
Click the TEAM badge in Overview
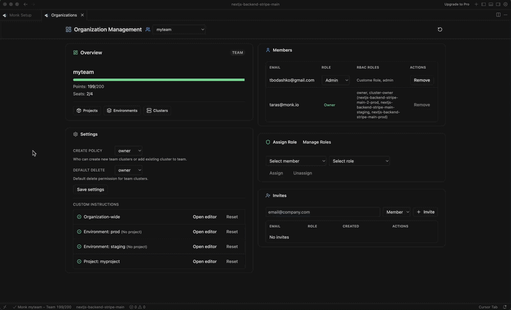click(237, 52)
